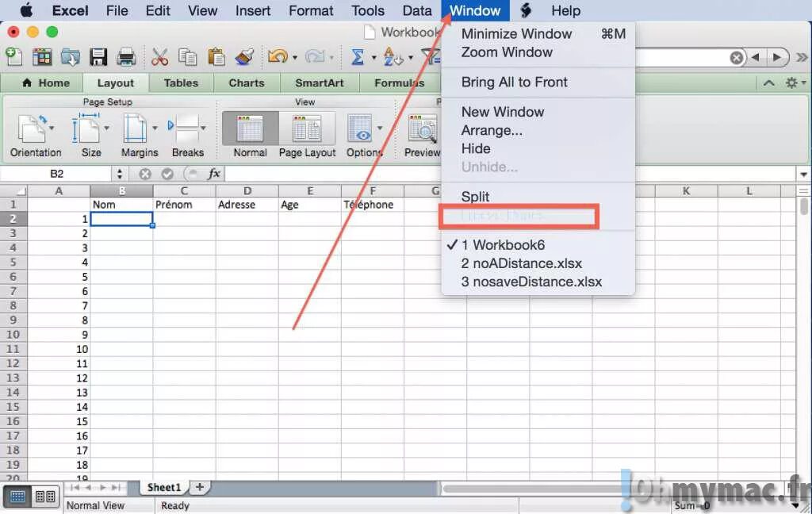Select the Sheet1 tab
This screenshot has width=812, height=514.
coord(163,487)
